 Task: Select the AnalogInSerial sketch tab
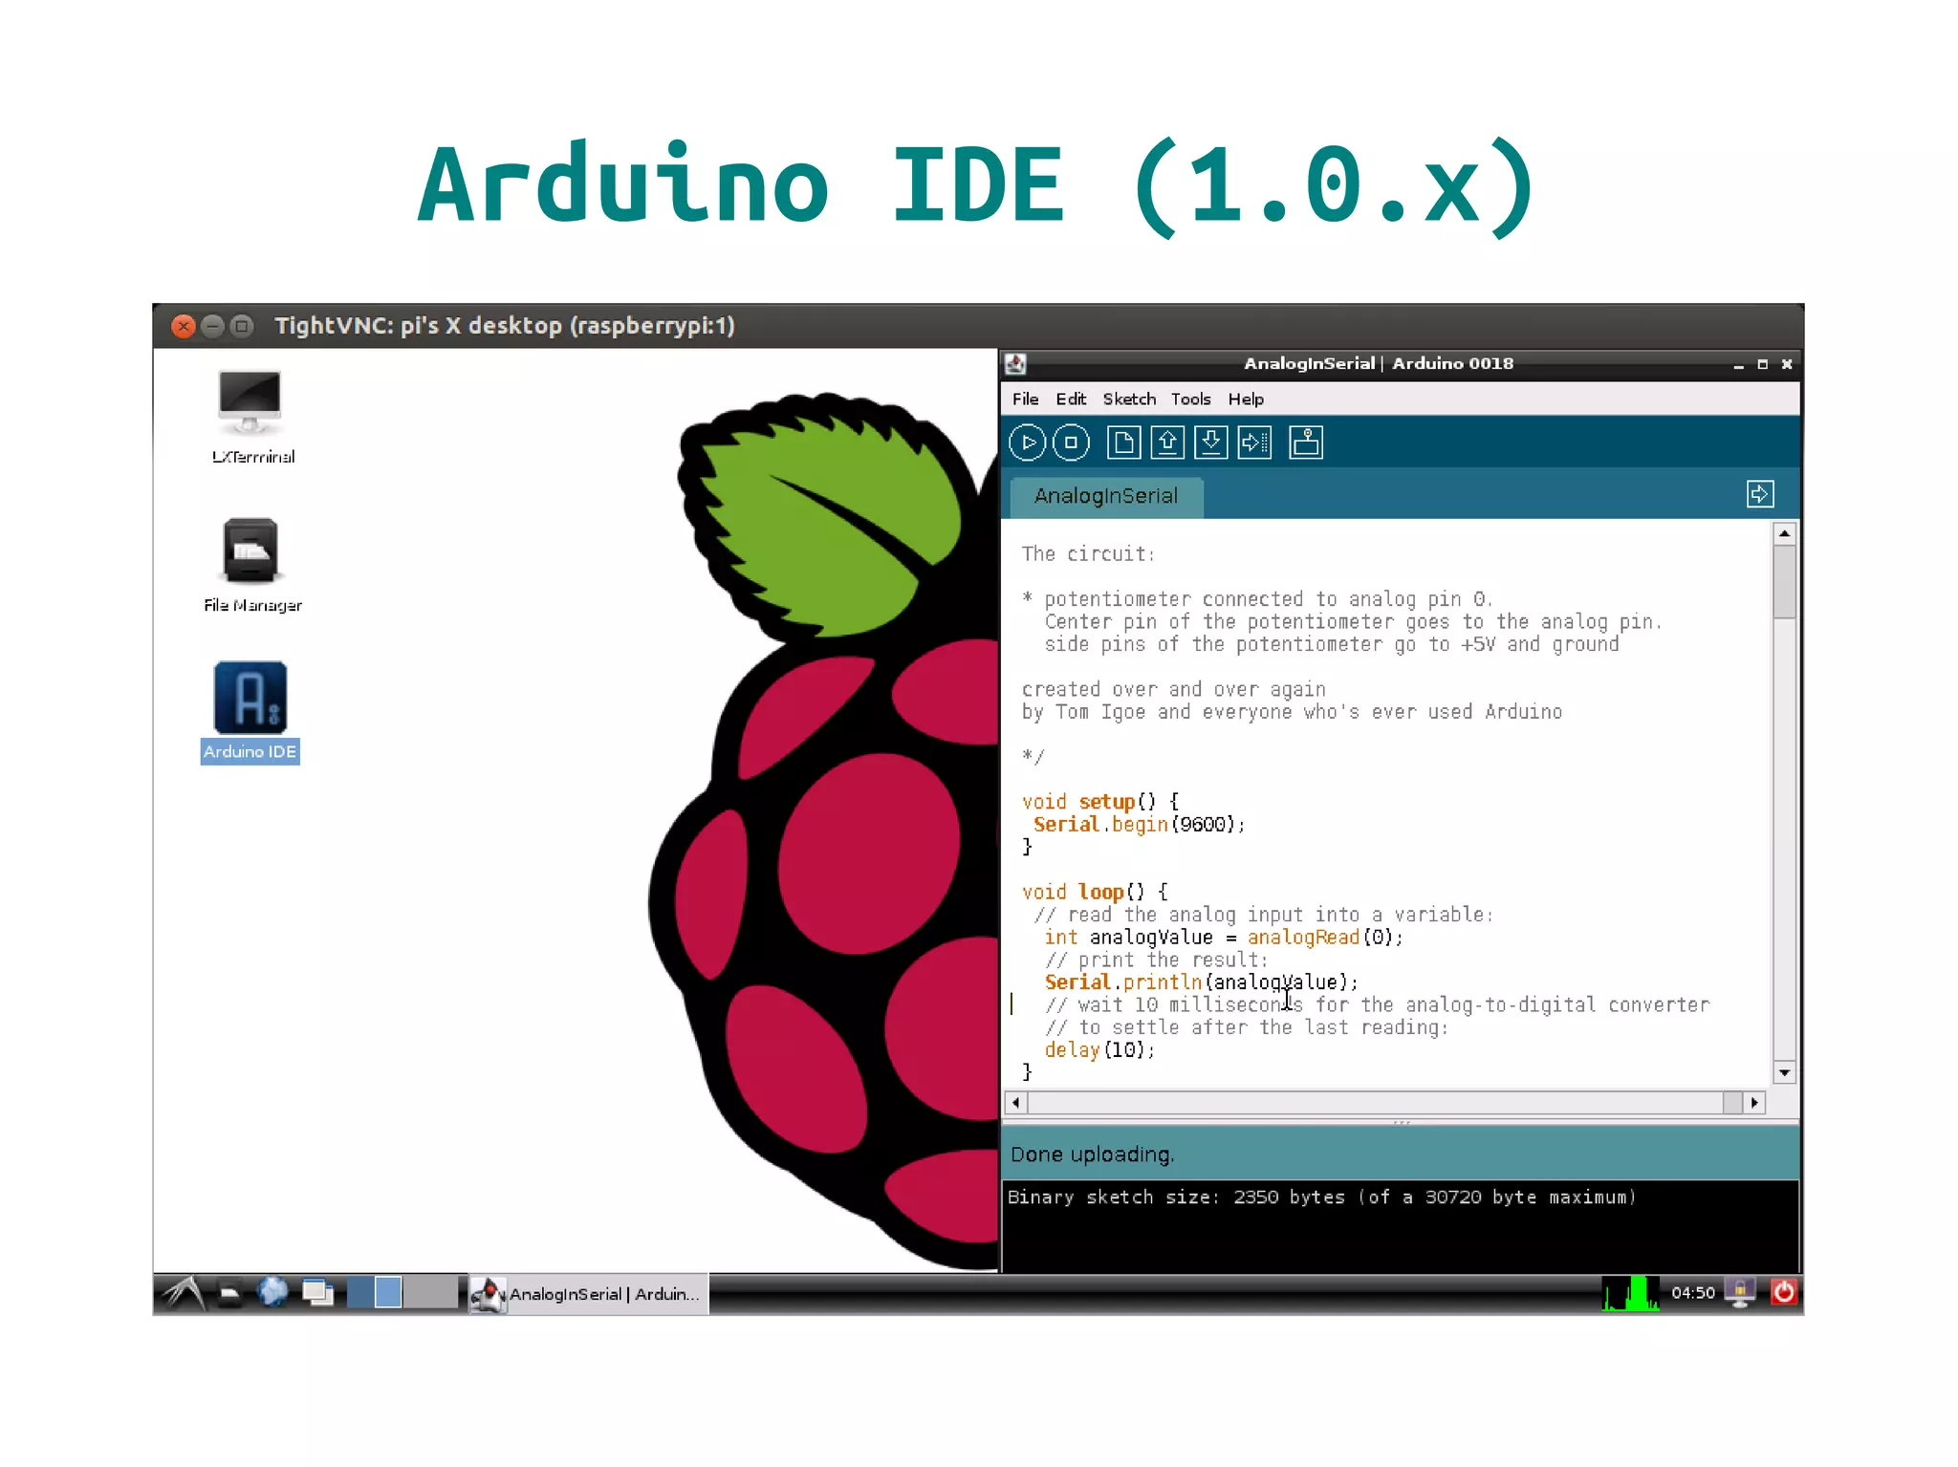1106,497
